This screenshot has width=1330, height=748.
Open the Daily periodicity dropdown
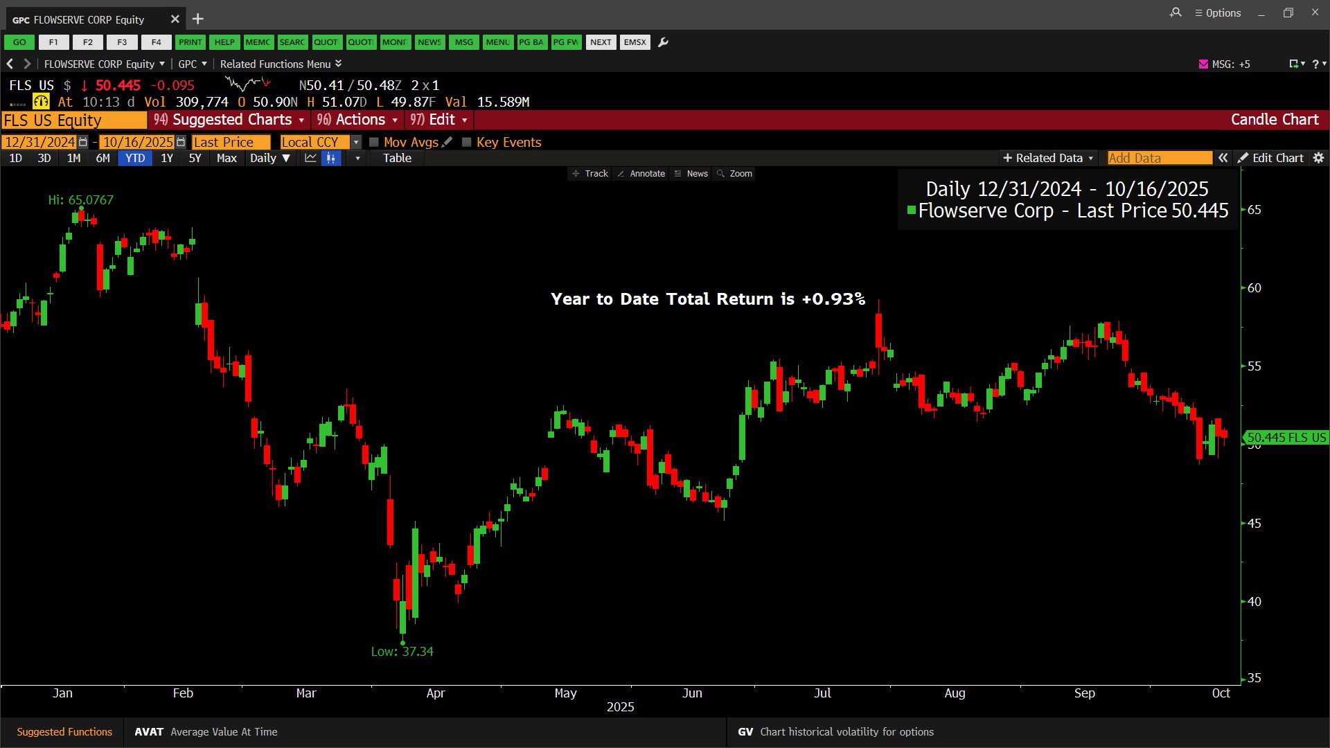(x=270, y=158)
